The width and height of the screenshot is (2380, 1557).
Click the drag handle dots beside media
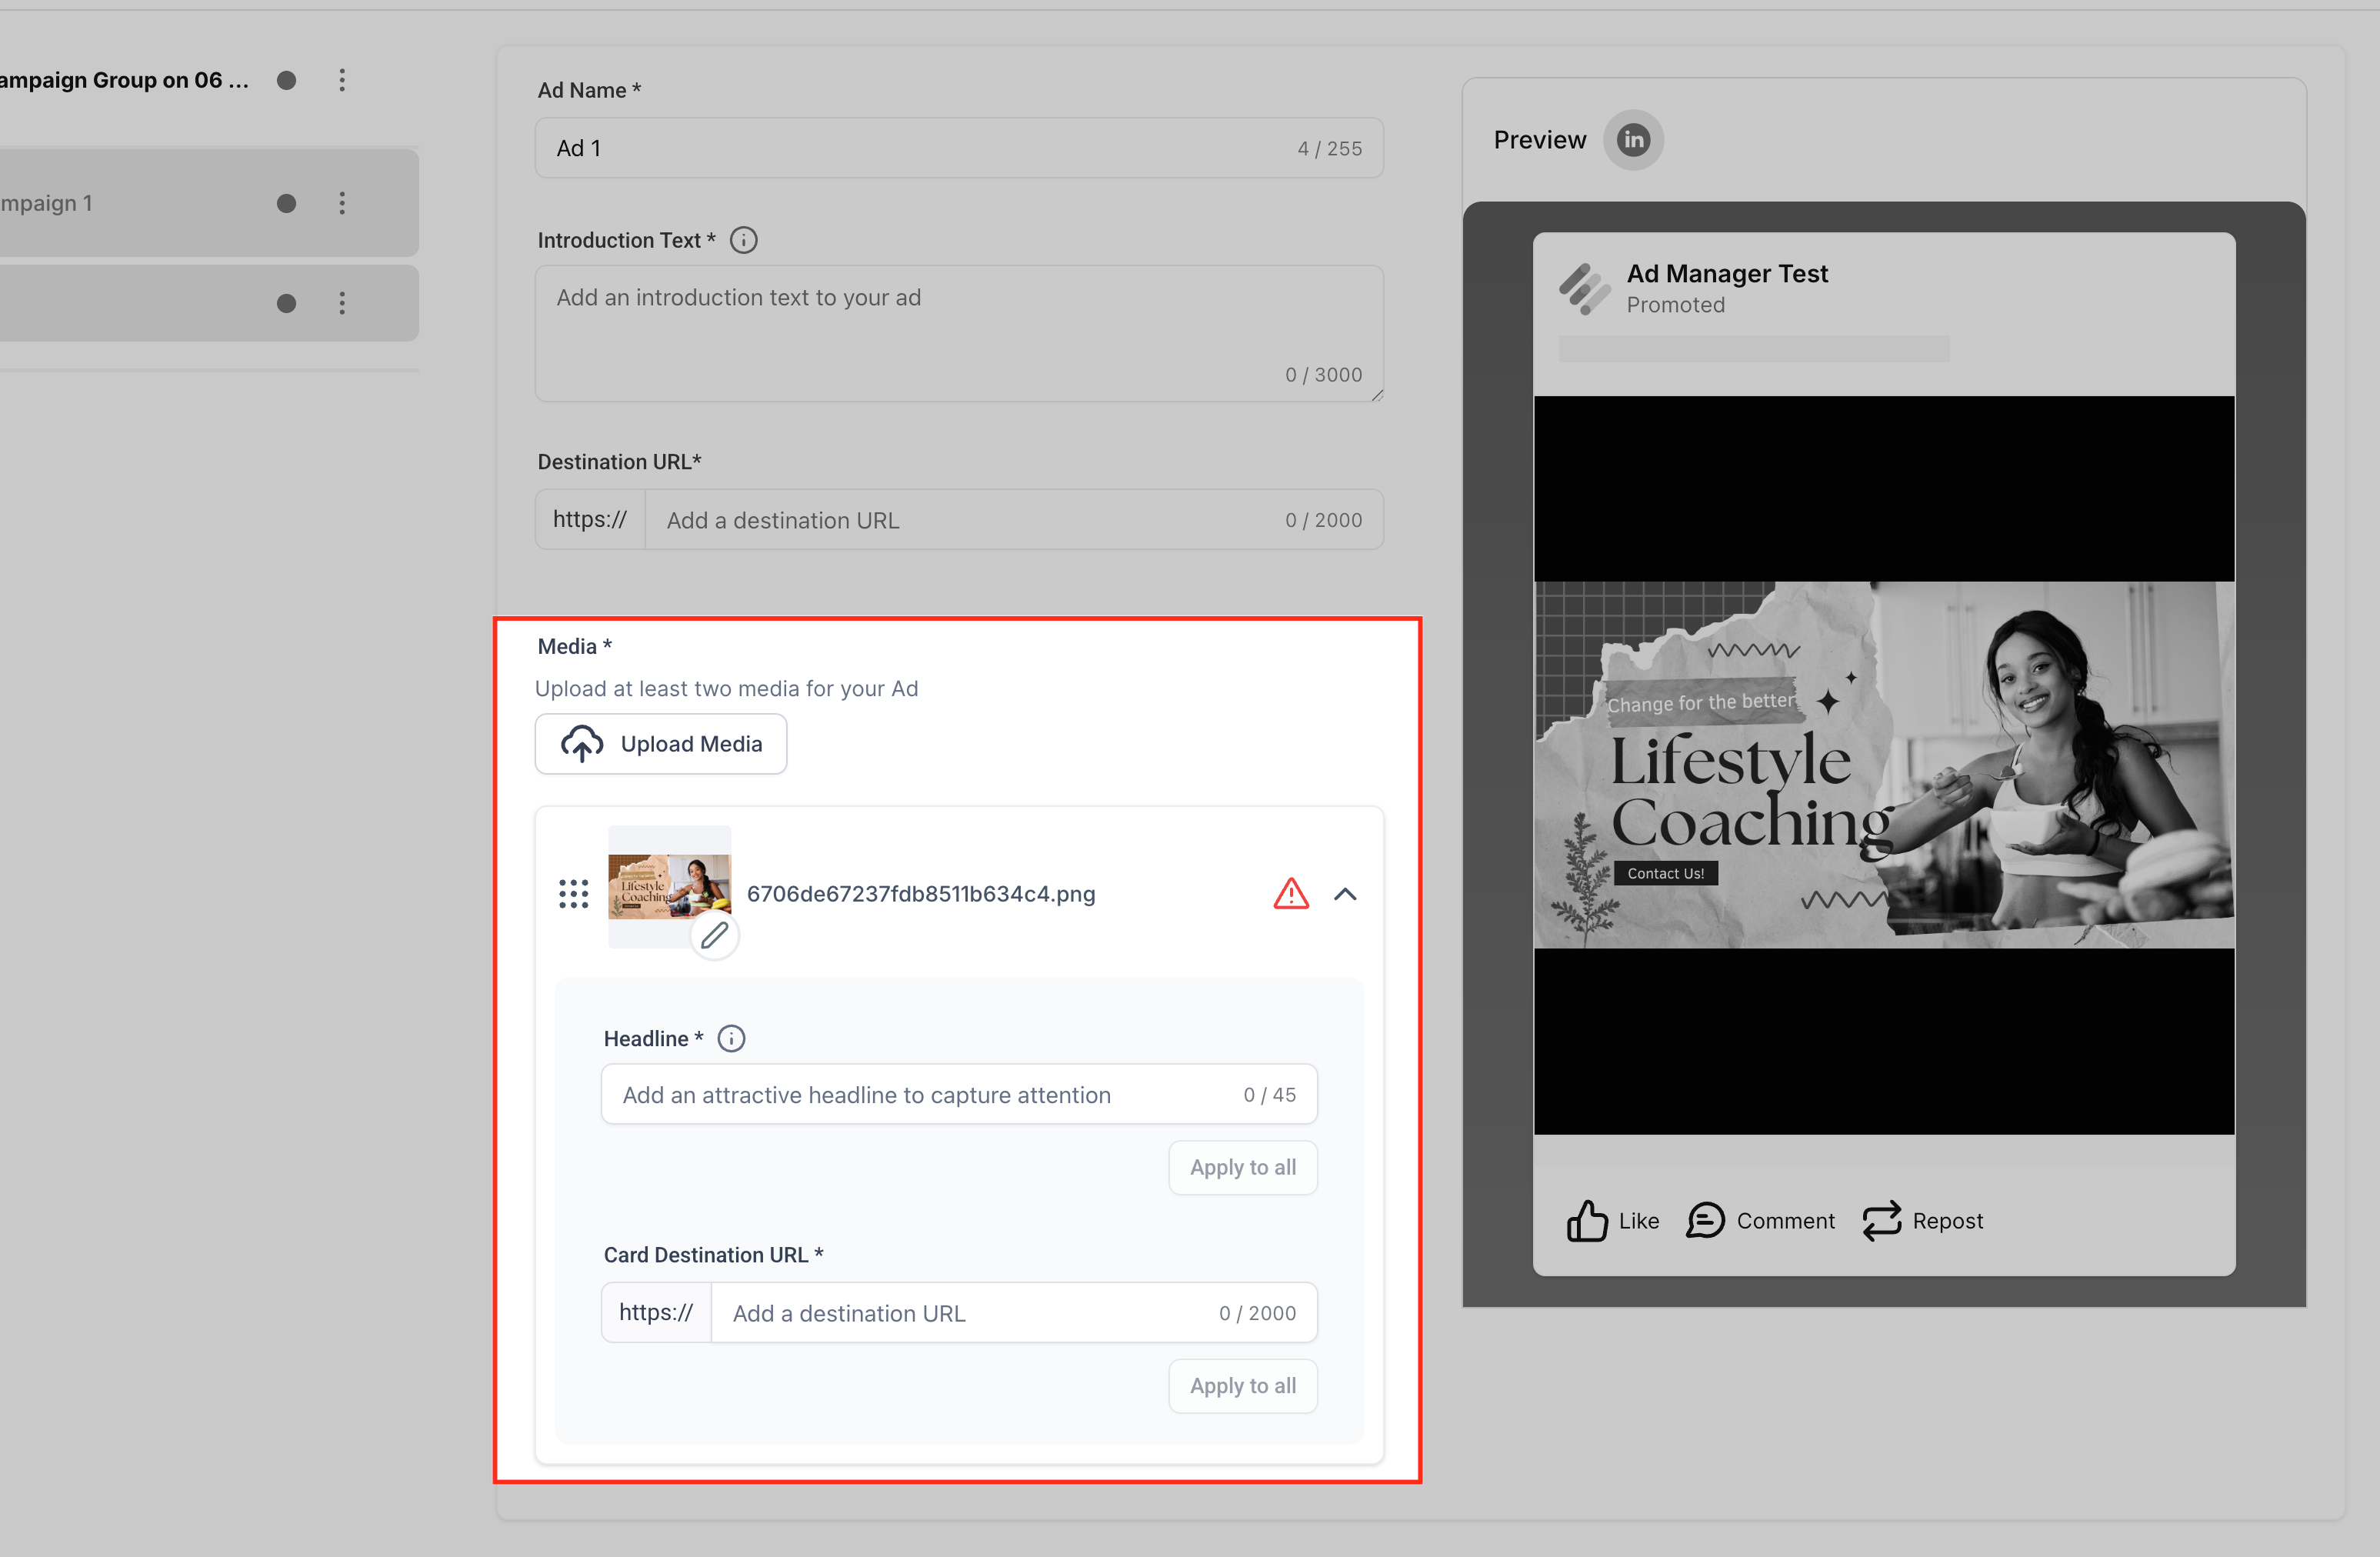click(573, 894)
